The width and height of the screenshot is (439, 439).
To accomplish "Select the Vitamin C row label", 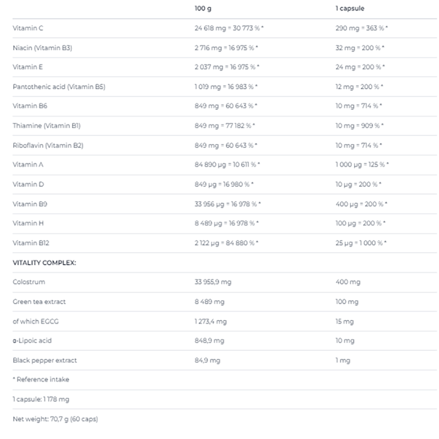I will pyautogui.click(x=28, y=28).
